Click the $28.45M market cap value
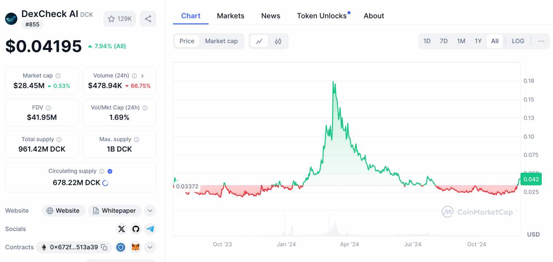Viewport: 553px width, 262px height. tap(29, 86)
